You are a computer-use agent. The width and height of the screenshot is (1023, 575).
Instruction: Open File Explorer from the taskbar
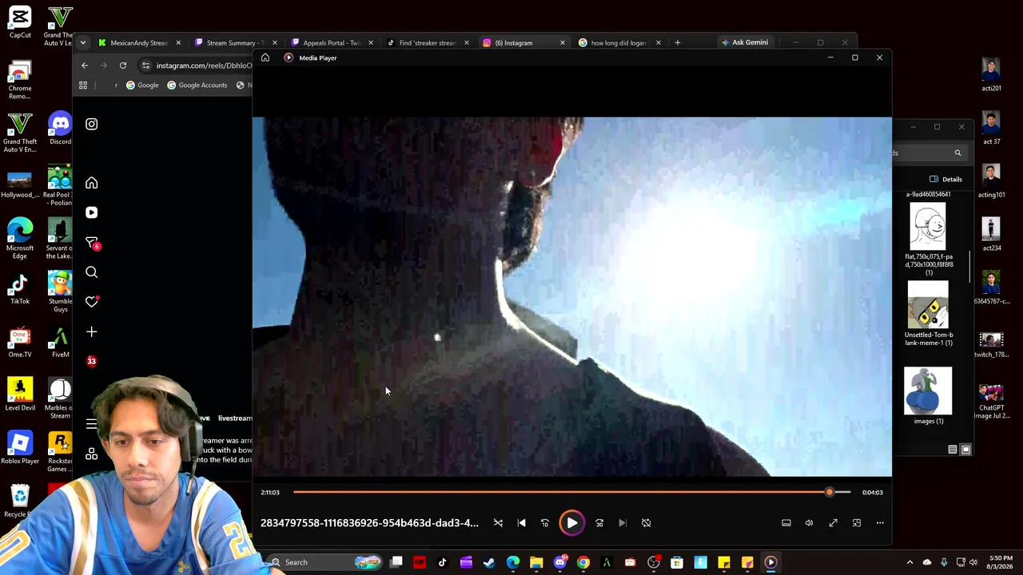point(536,562)
